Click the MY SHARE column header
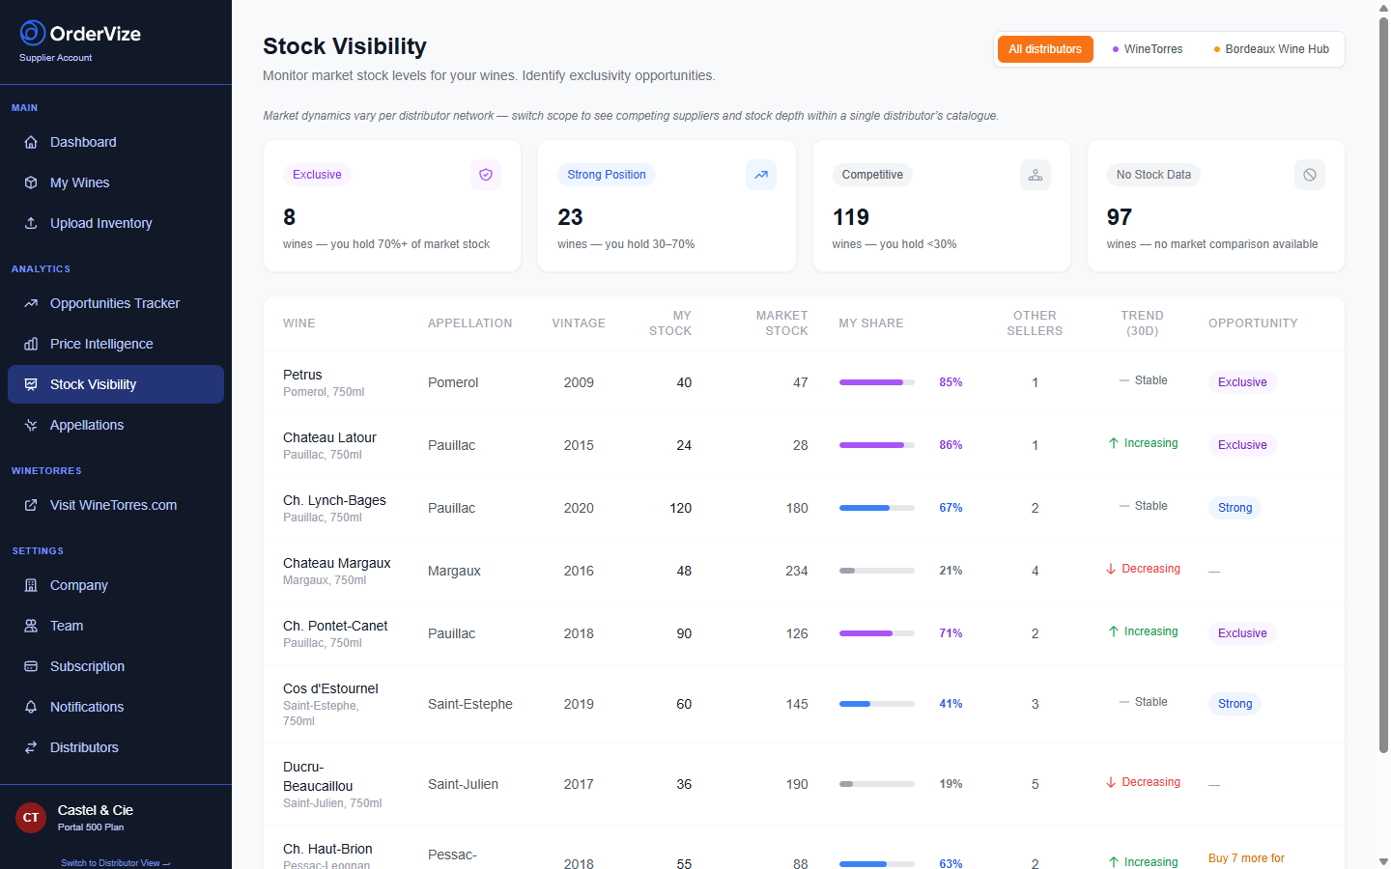1391x869 pixels. pos(871,323)
